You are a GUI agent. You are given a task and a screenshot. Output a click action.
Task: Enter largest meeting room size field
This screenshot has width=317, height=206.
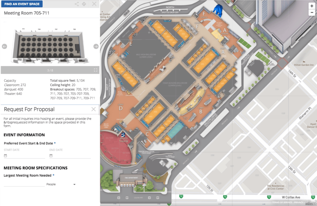coord(24,184)
